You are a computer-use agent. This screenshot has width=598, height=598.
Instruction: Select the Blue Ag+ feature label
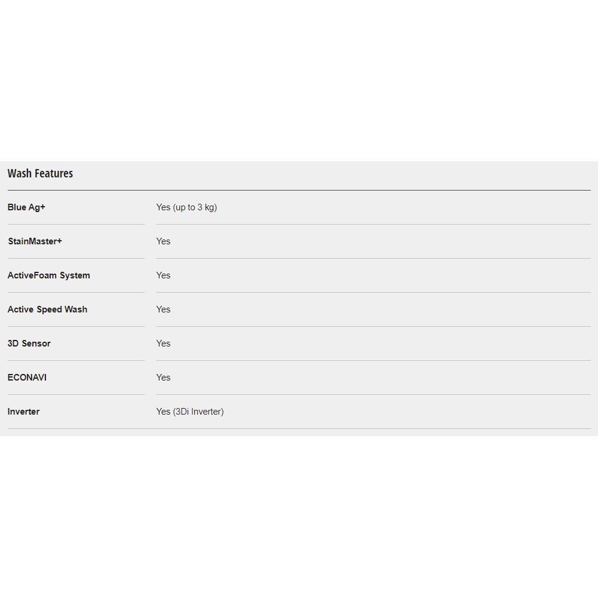pos(26,207)
